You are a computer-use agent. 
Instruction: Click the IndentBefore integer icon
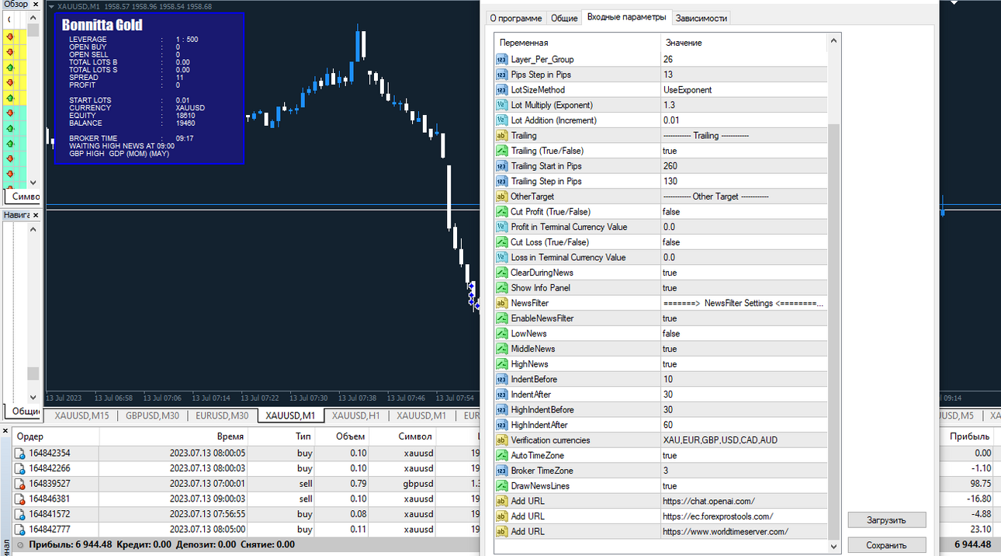pos(501,379)
